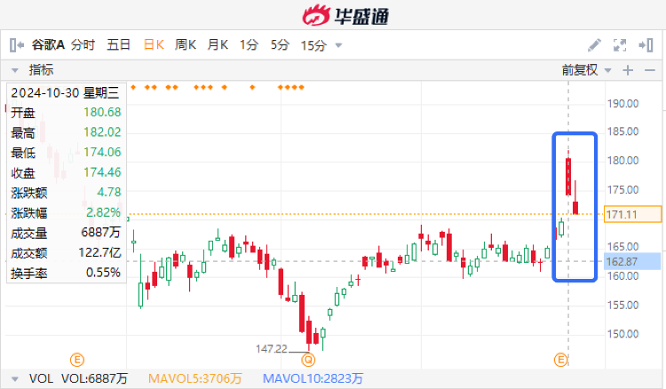Click the 收盘 value 174.46
Image resolution: width=666 pixels, height=389 pixels.
tap(102, 172)
